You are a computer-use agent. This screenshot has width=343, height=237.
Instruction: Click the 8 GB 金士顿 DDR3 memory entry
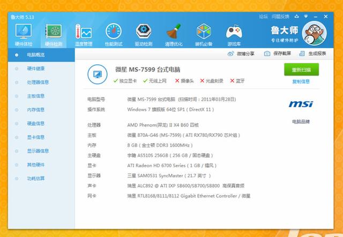tap(160, 145)
